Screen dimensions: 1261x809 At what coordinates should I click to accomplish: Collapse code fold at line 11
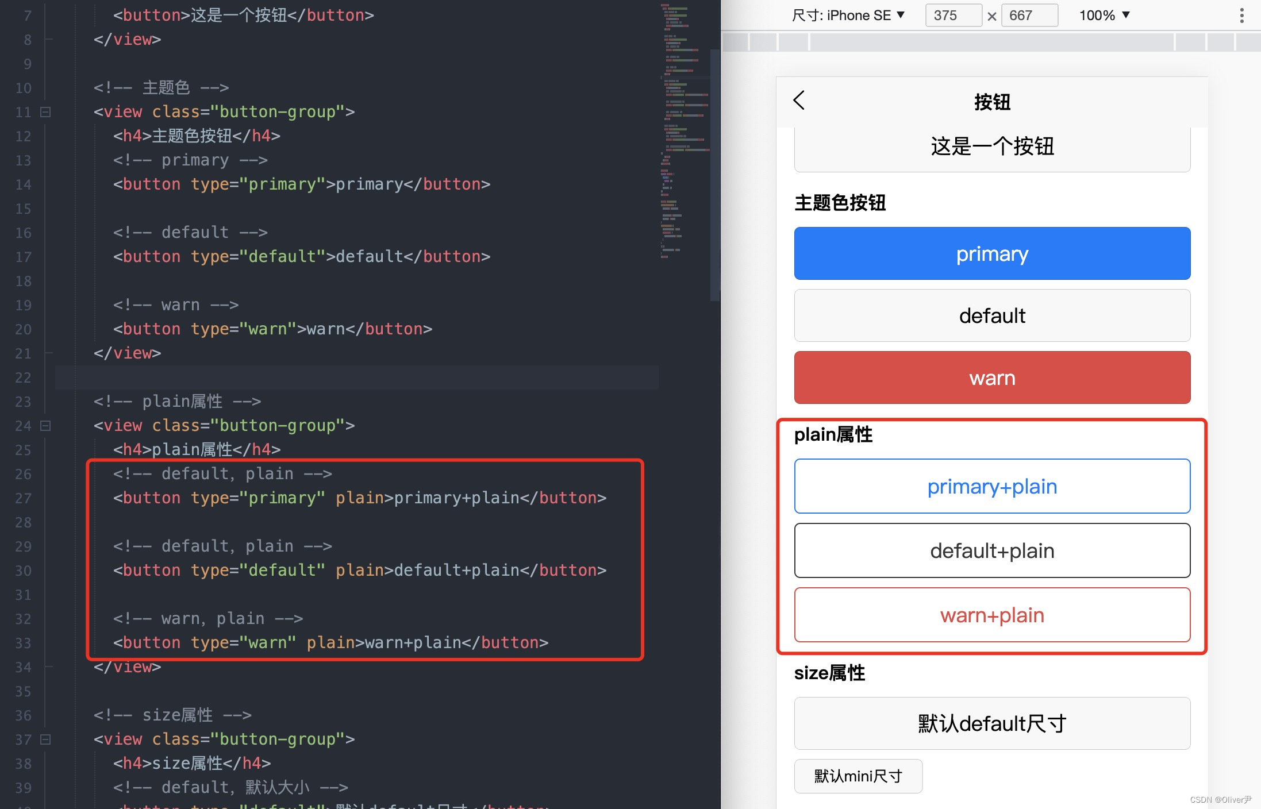click(45, 112)
